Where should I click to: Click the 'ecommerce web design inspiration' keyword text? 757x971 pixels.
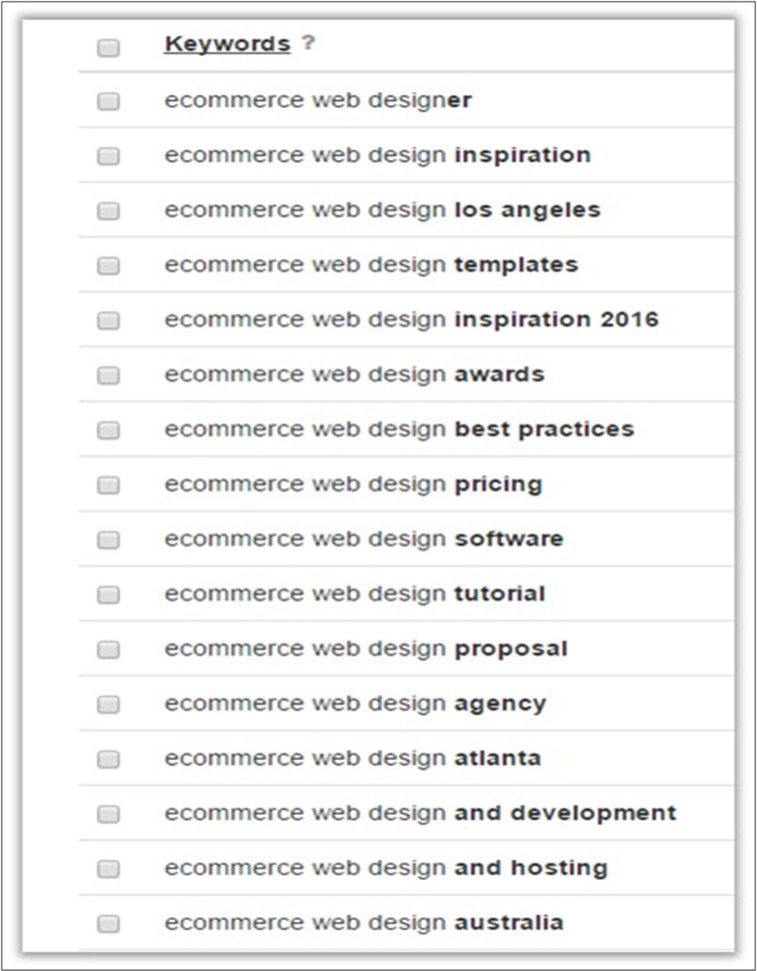[x=377, y=155]
